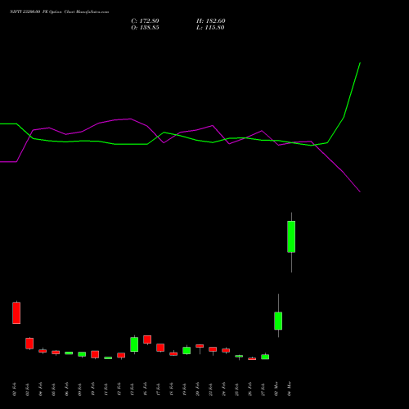Select the open value O: 138.85
The image size is (409, 409).
(145, 28)
